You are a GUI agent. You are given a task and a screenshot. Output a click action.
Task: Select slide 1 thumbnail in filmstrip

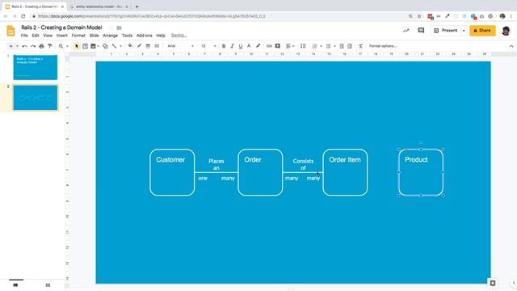(x=36, y=67)
